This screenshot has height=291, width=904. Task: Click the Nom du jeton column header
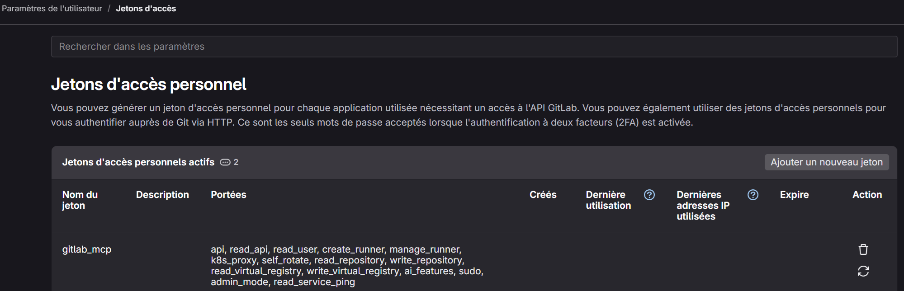pos(80,200)
